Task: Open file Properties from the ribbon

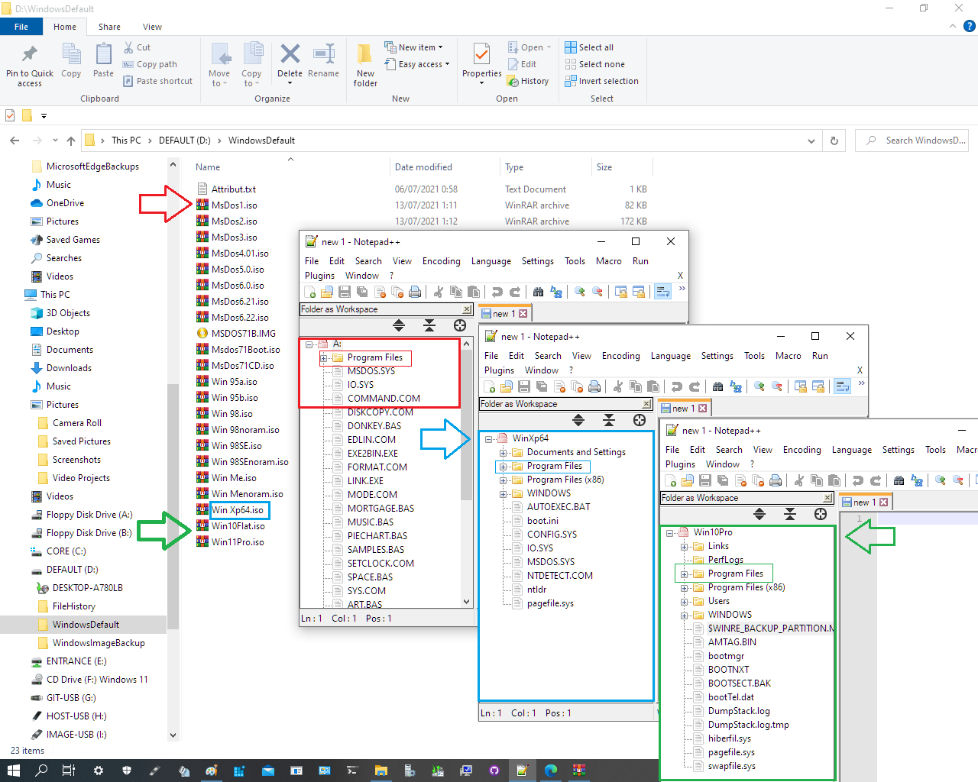Action: (481, 63)
